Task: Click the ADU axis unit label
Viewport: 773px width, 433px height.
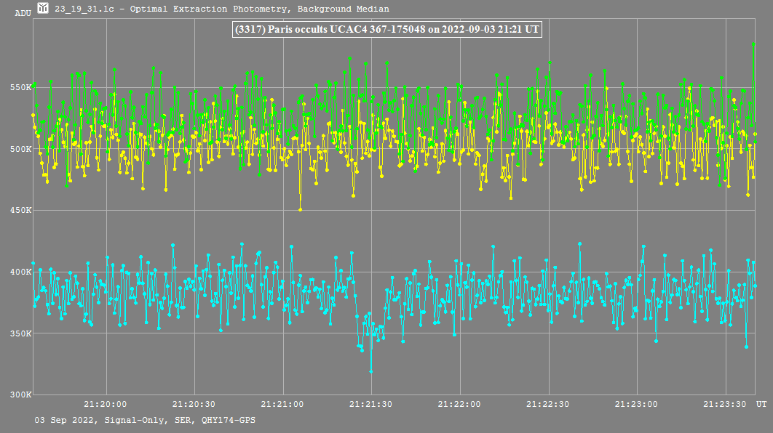Action: 14,13
